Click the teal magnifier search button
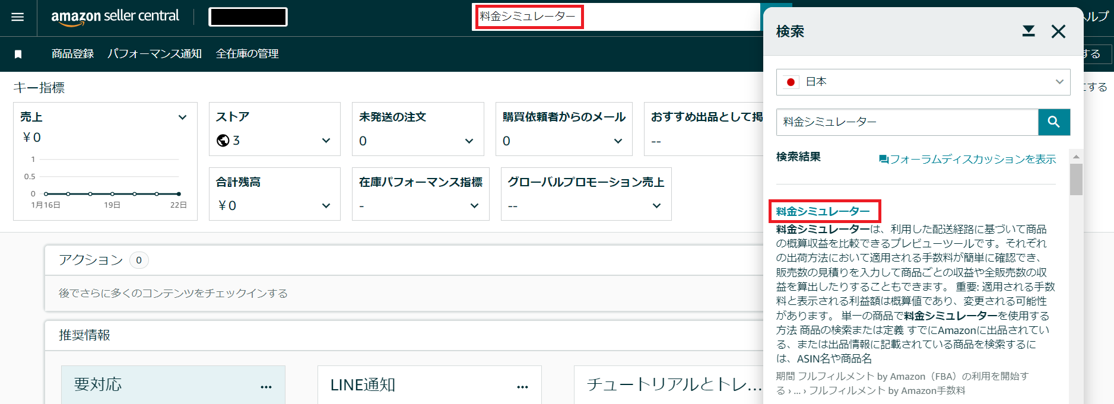1114x404 pixels. click(1054, 122)
